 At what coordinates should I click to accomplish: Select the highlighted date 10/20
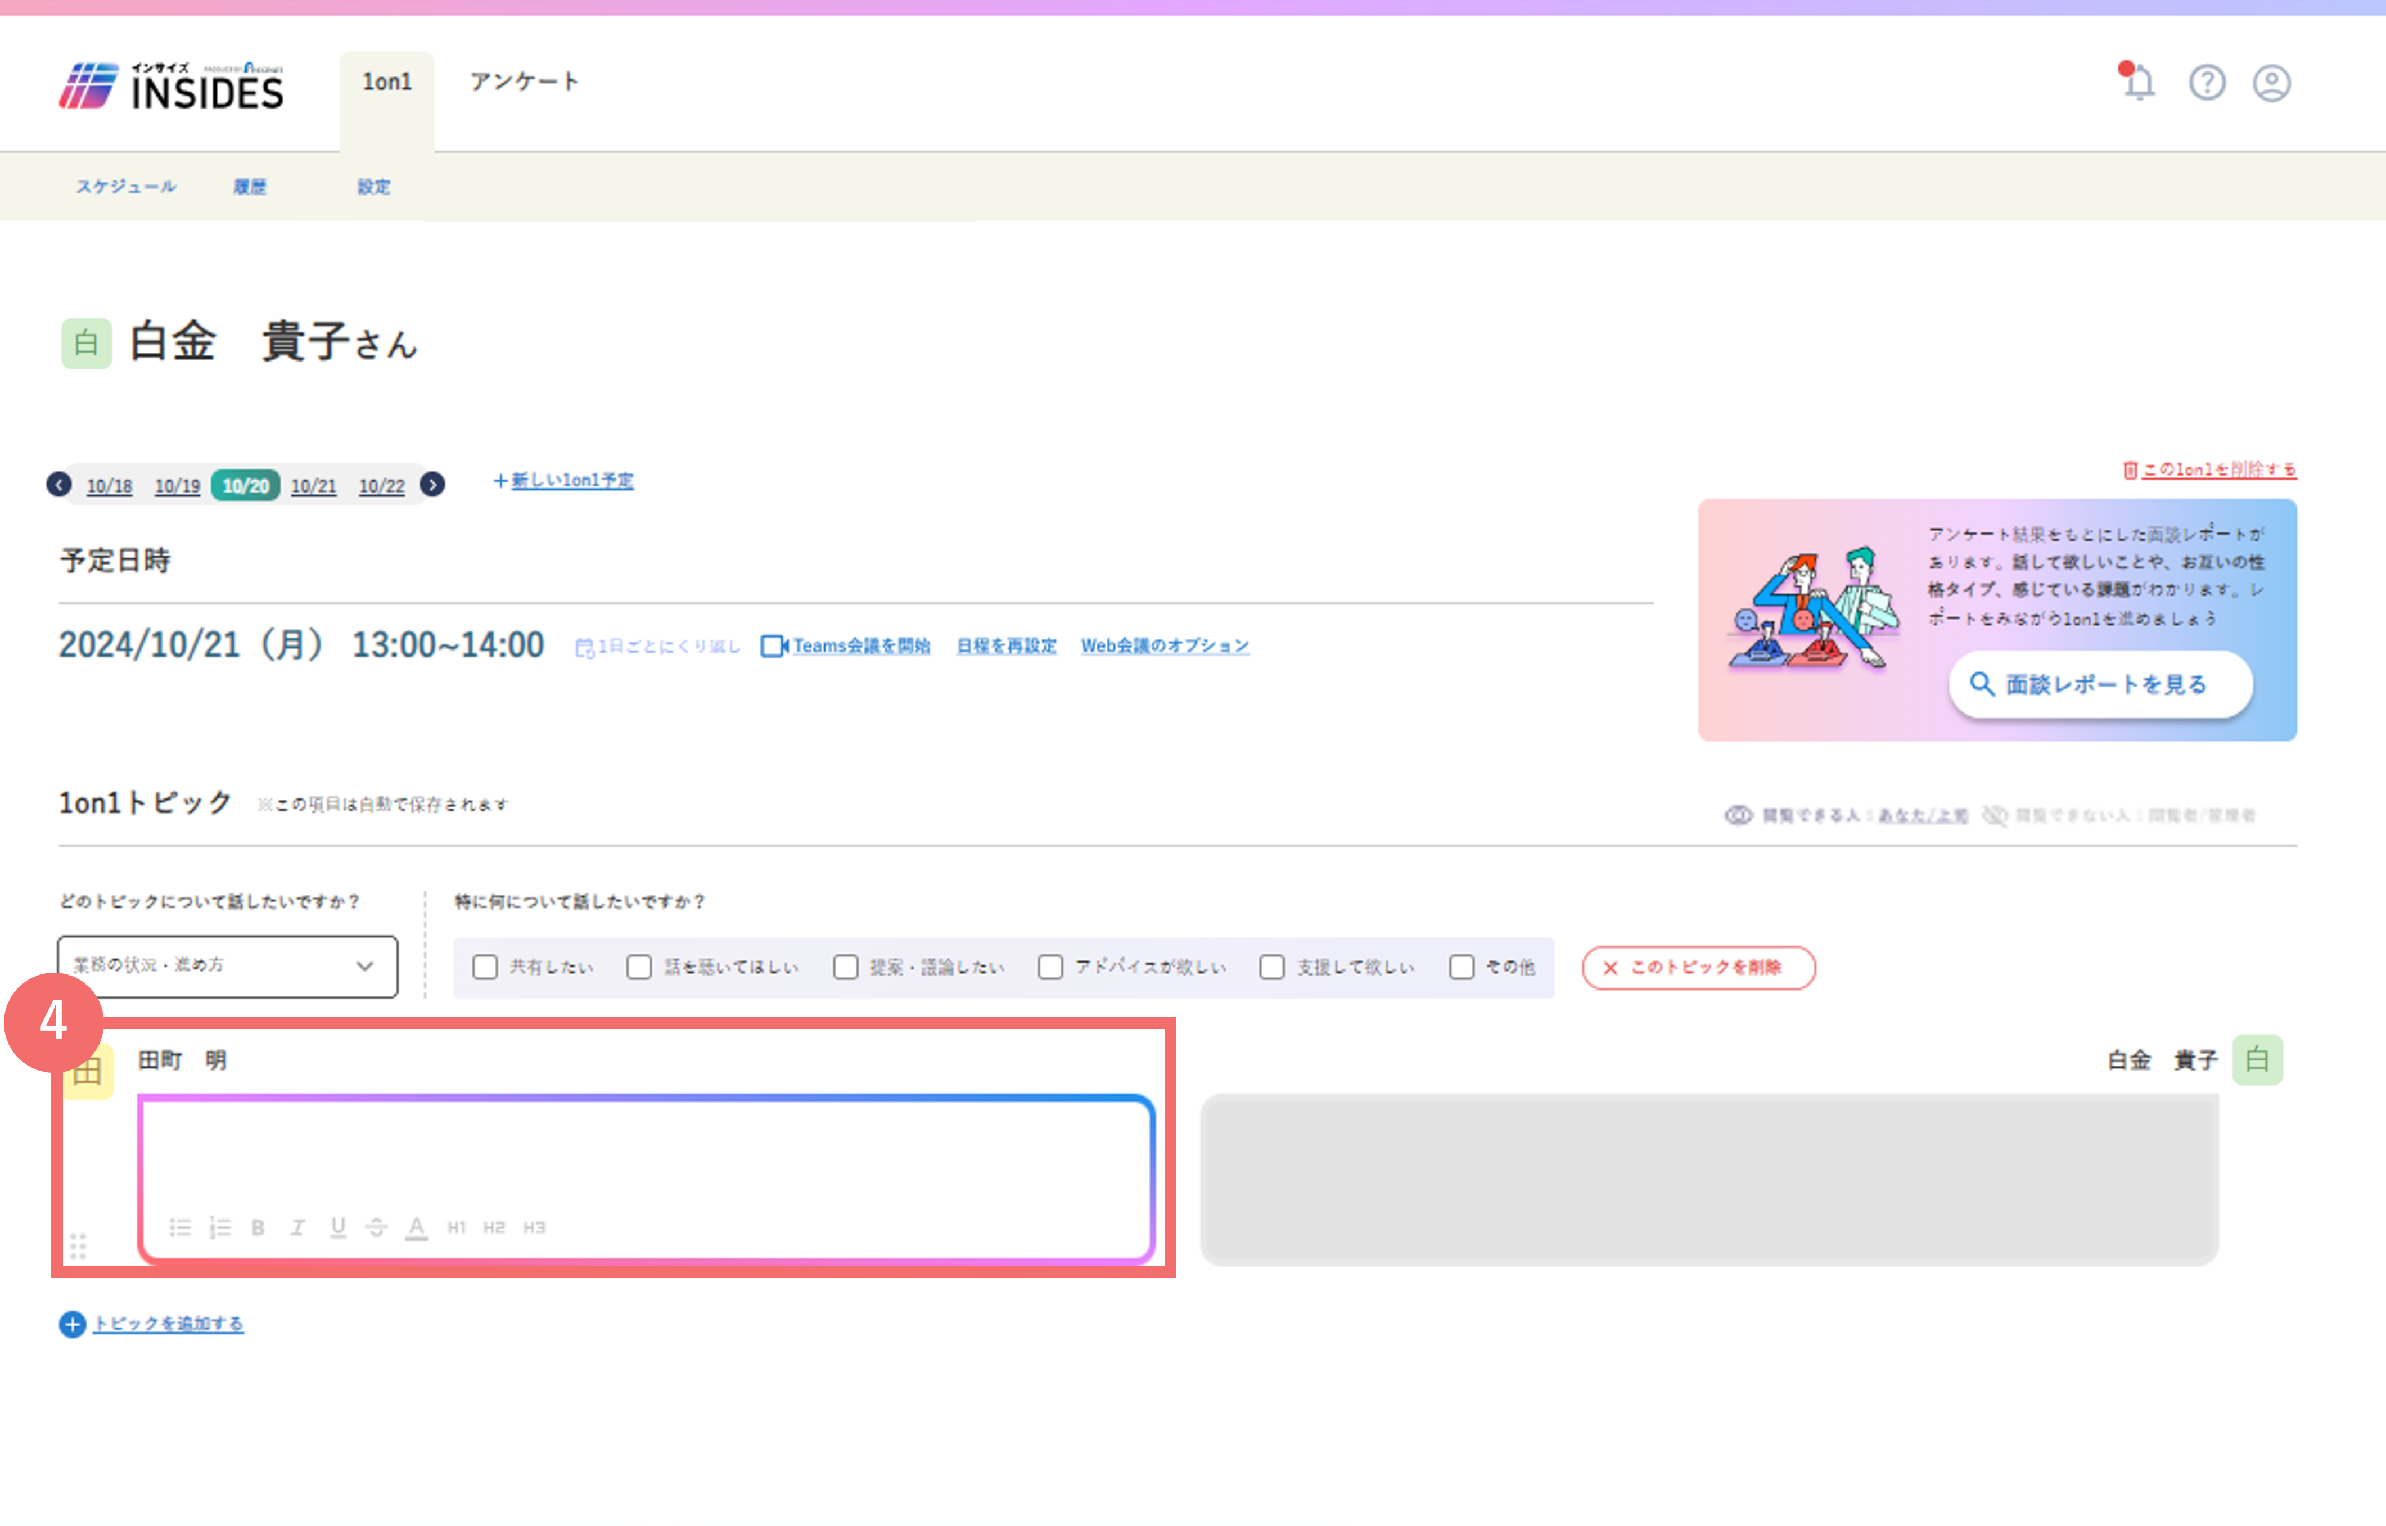tap(246, 486)
